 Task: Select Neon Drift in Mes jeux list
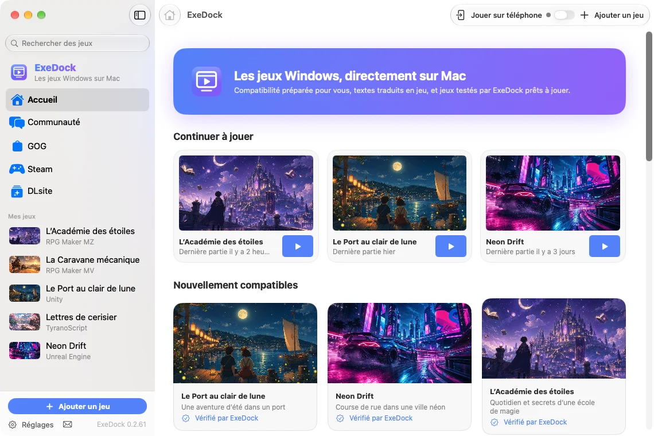[x=77, y=351]
